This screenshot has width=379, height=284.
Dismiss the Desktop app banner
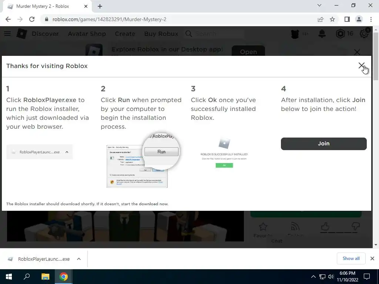pyautogui.click(x=357, y=52)
